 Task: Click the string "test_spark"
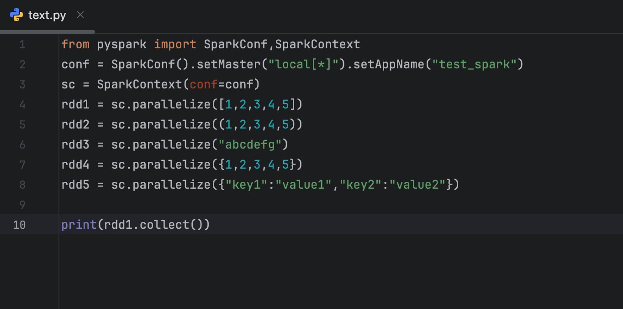pos(474,65)
